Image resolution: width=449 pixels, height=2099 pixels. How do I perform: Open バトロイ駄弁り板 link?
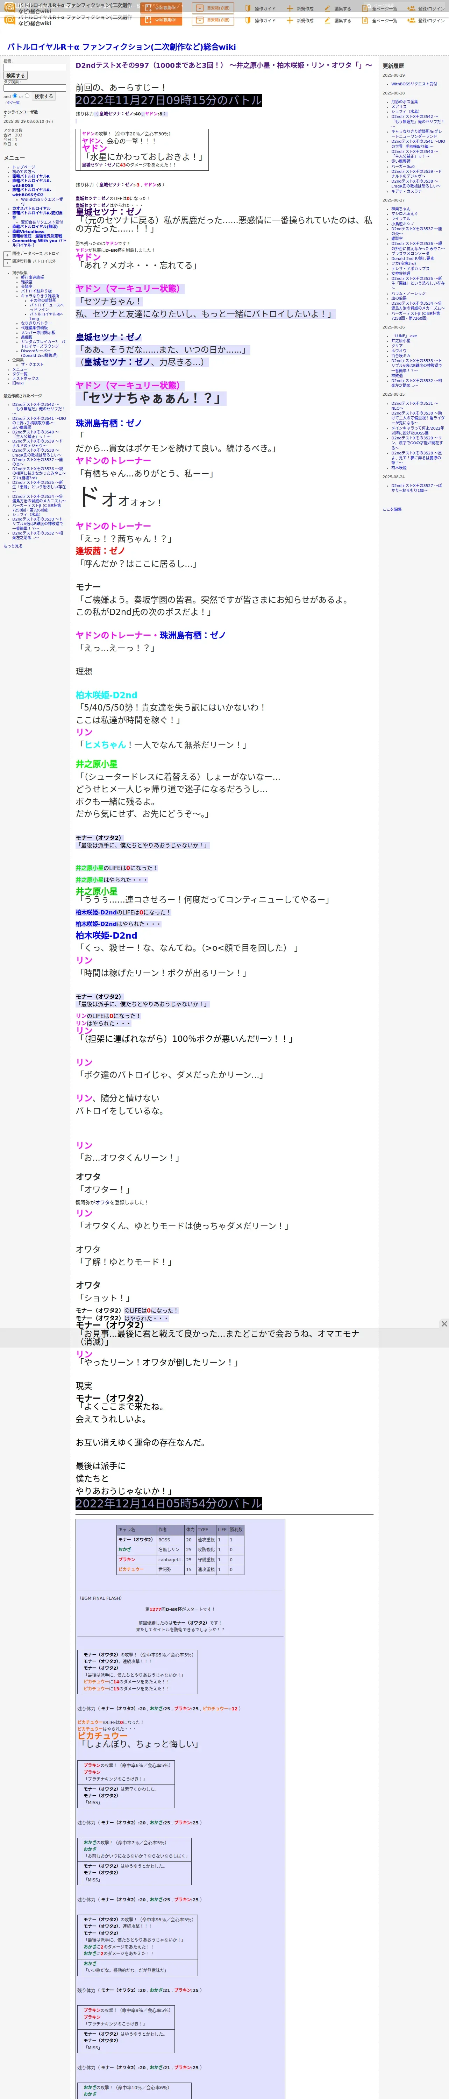37,291
